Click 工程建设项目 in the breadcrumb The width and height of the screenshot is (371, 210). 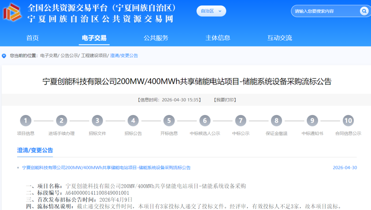point(94,56)
